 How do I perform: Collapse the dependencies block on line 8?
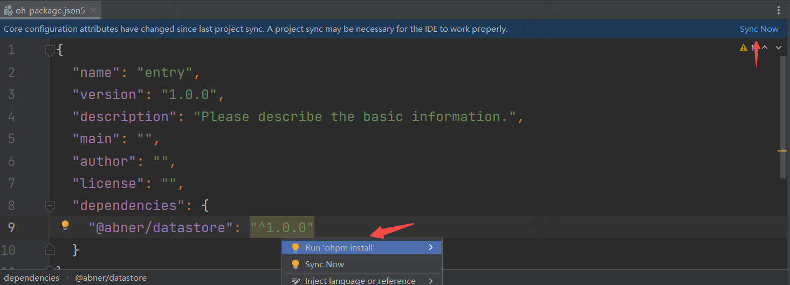50,205
